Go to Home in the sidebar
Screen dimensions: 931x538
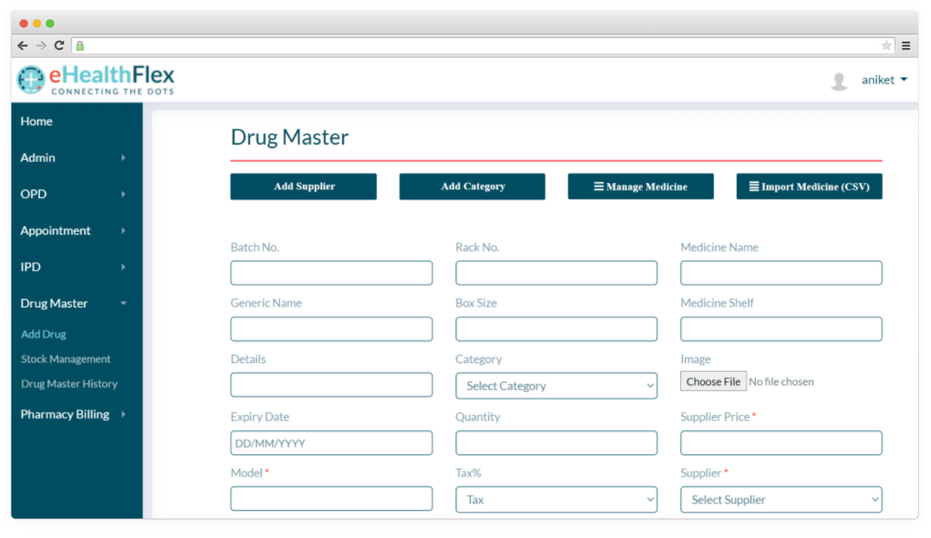37,121
